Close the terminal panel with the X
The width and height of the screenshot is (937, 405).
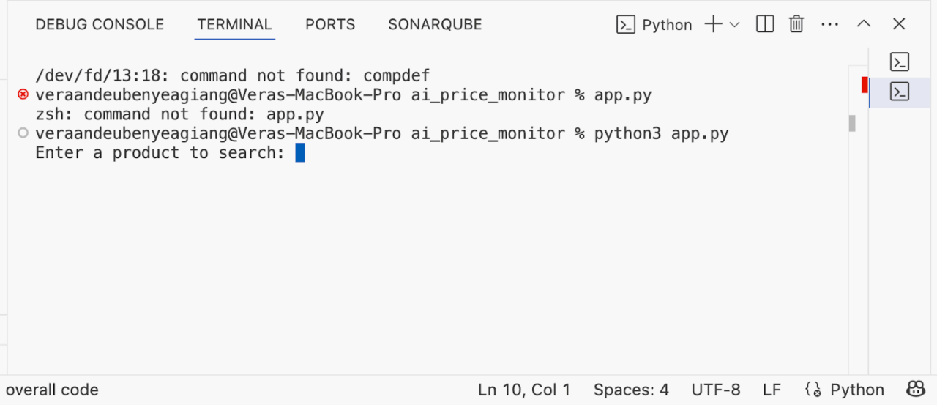[899, 24]
